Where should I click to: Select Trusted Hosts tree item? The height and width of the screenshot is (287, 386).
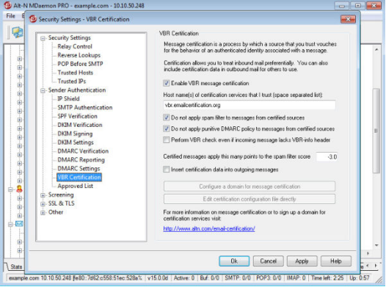pyautogui.click(x=75, y=73)
